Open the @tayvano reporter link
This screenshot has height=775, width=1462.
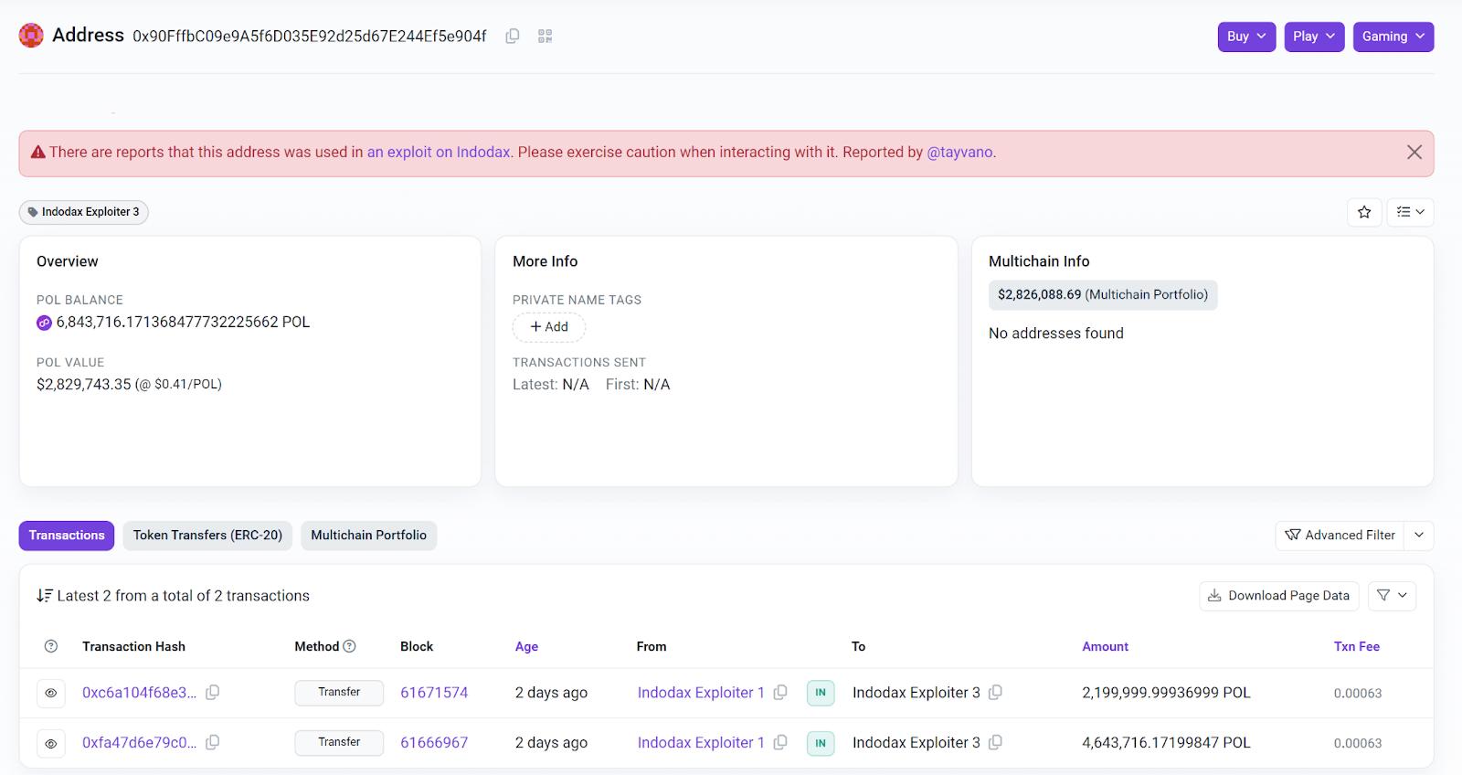click(959, 153)
